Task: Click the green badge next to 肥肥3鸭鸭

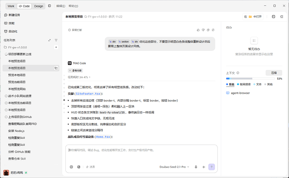Action: click(26, 173)
